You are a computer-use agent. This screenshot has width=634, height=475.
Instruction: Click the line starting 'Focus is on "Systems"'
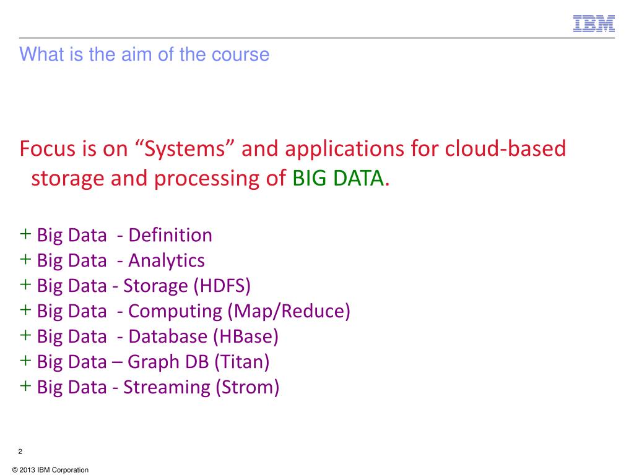pyautogui.click(x=293, y=149)
